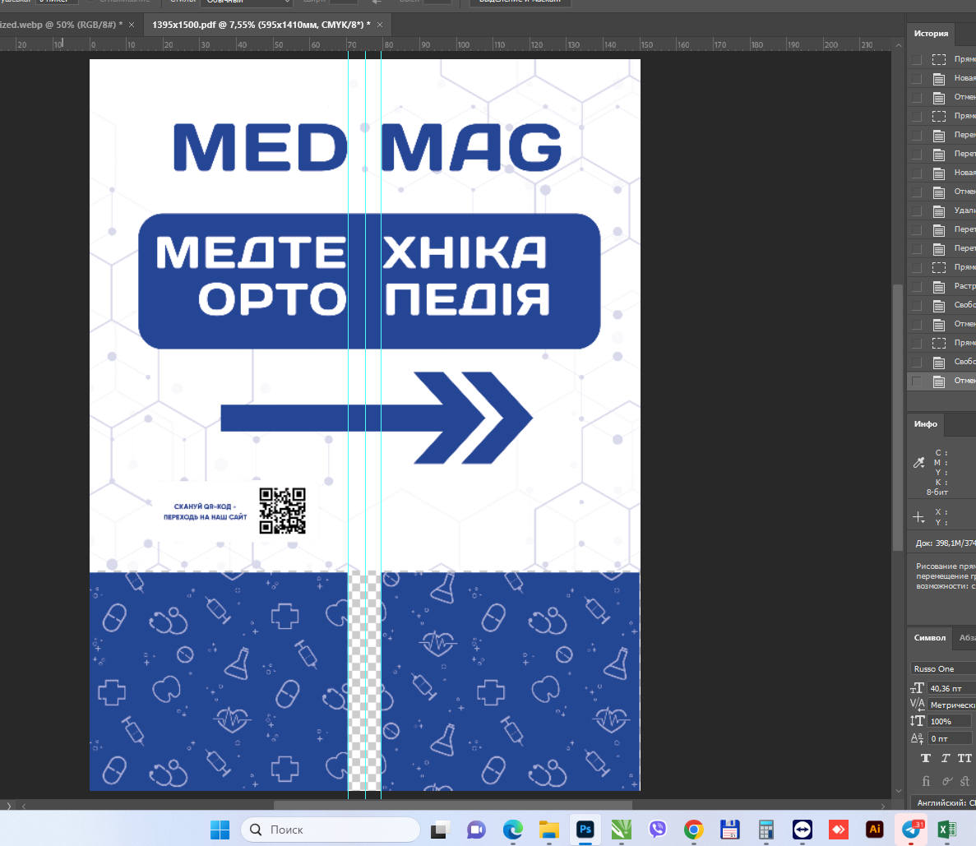Image resolution: width=976 pixels, height=846 pixels.
Task: Click the vertical scale icon
Action: 917,721
